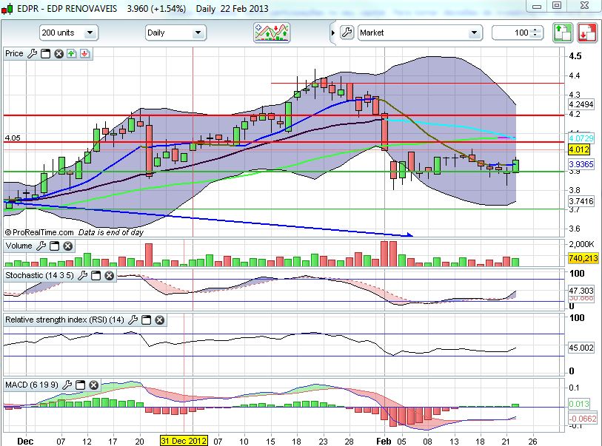Close the EDPR chart window
Screen dimensions: 602x446
tap(584, 6)
